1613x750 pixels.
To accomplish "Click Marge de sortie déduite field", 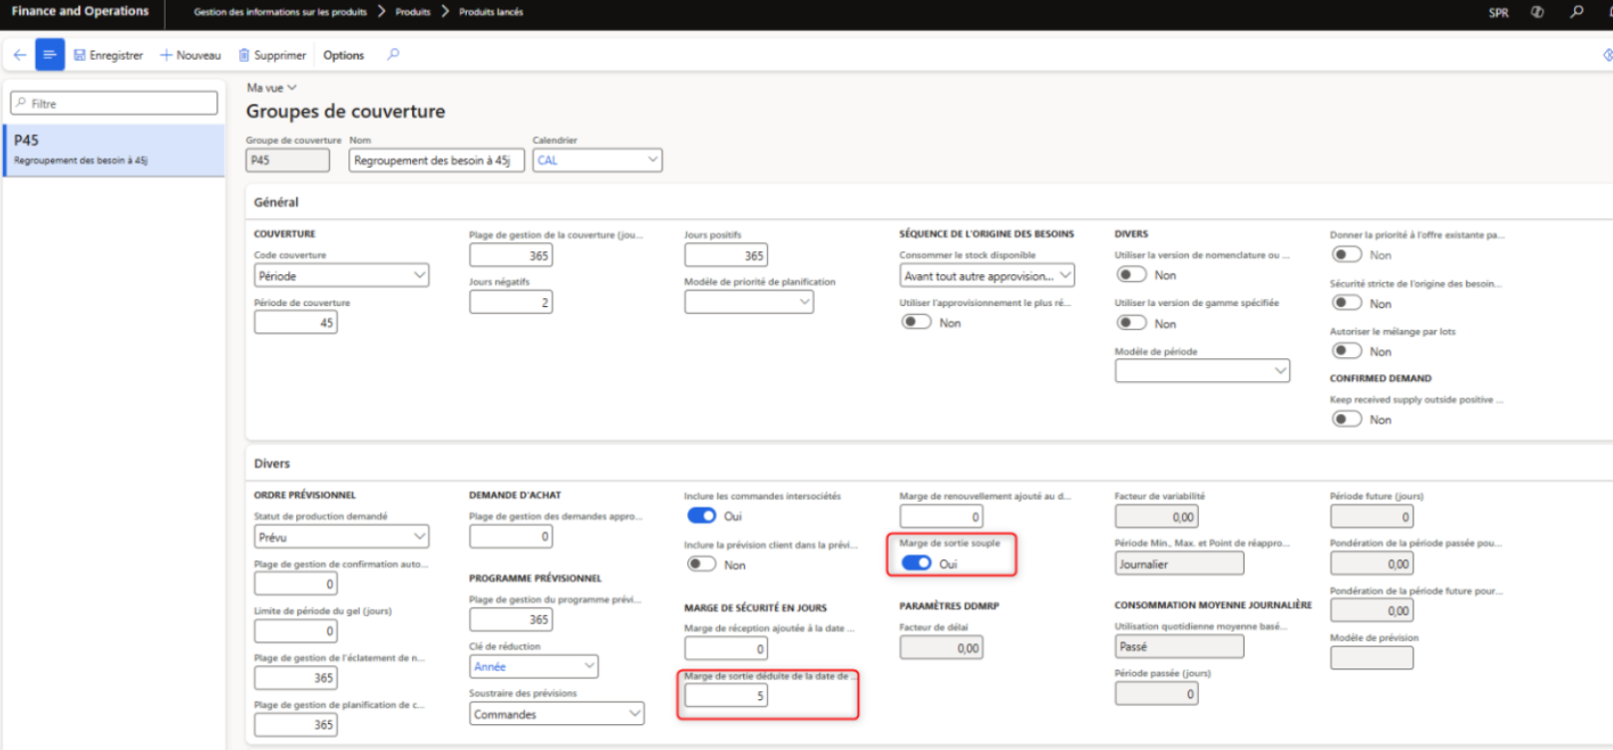I will 725,696.
